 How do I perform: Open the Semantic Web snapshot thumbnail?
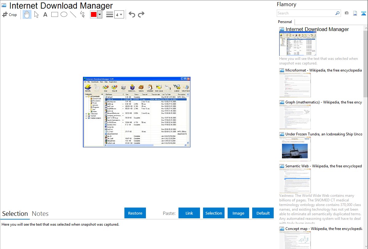(x=295, y=181)
